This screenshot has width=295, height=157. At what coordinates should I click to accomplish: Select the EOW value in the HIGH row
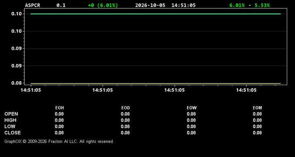point(191,120)
